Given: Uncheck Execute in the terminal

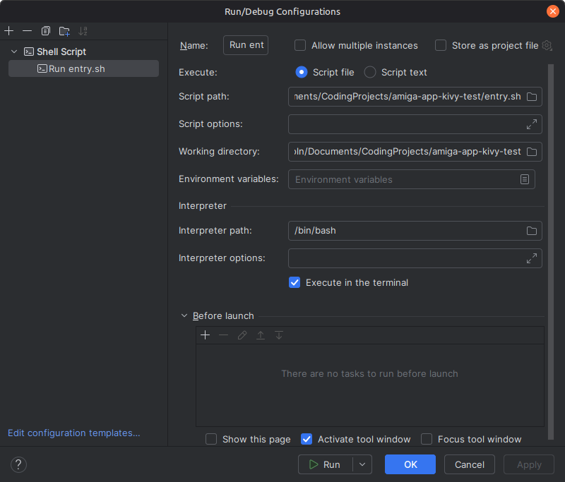Looking at the screenshot, I should pyautogui.click(x=295, y=282).
